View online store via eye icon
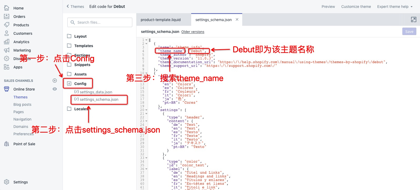Viewport: 420px width, 190px height. tap(55, 89)
